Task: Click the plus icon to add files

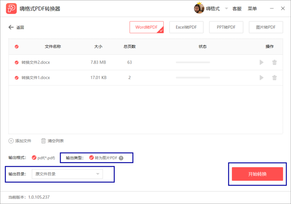Action: pos(11,141)
